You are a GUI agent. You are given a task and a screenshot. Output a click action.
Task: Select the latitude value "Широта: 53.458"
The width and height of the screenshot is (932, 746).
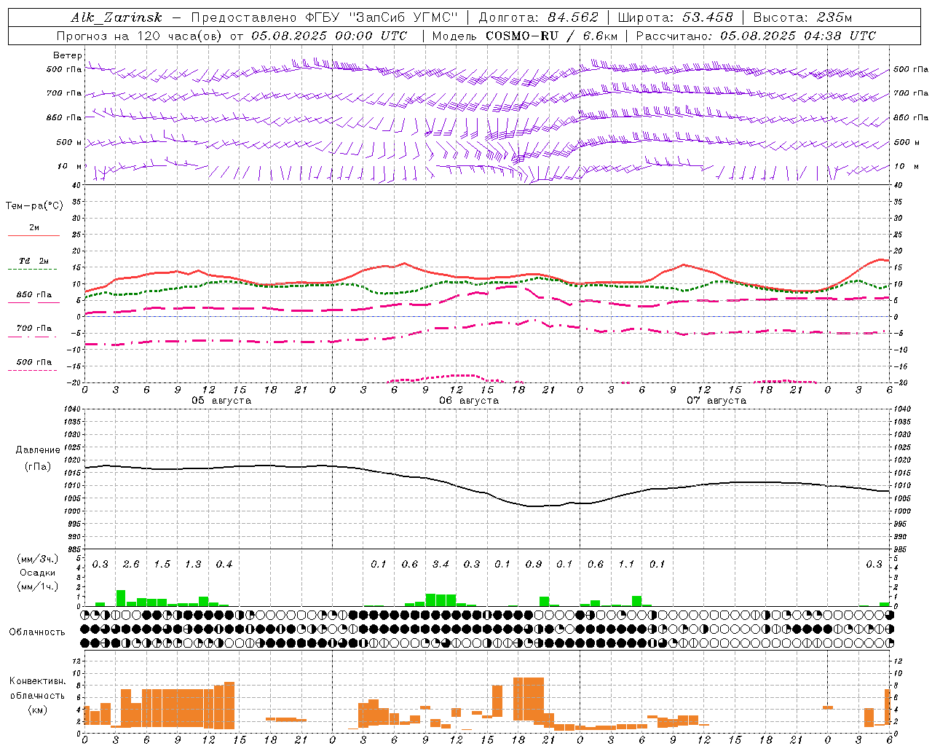tap(675, 17)
